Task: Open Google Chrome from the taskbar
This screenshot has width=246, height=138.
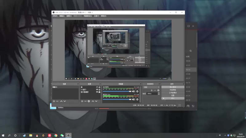Action: pos(56,135)
